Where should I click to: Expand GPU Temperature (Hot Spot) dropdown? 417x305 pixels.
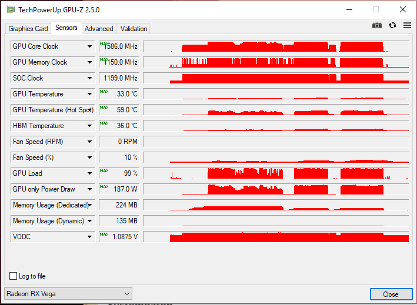89,110
